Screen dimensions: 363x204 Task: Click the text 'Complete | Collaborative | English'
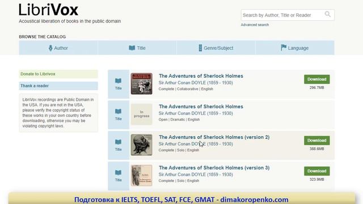pos(185,89)
